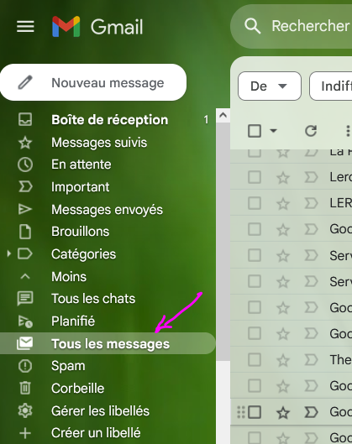Open the En attente folder

(81, 165)
